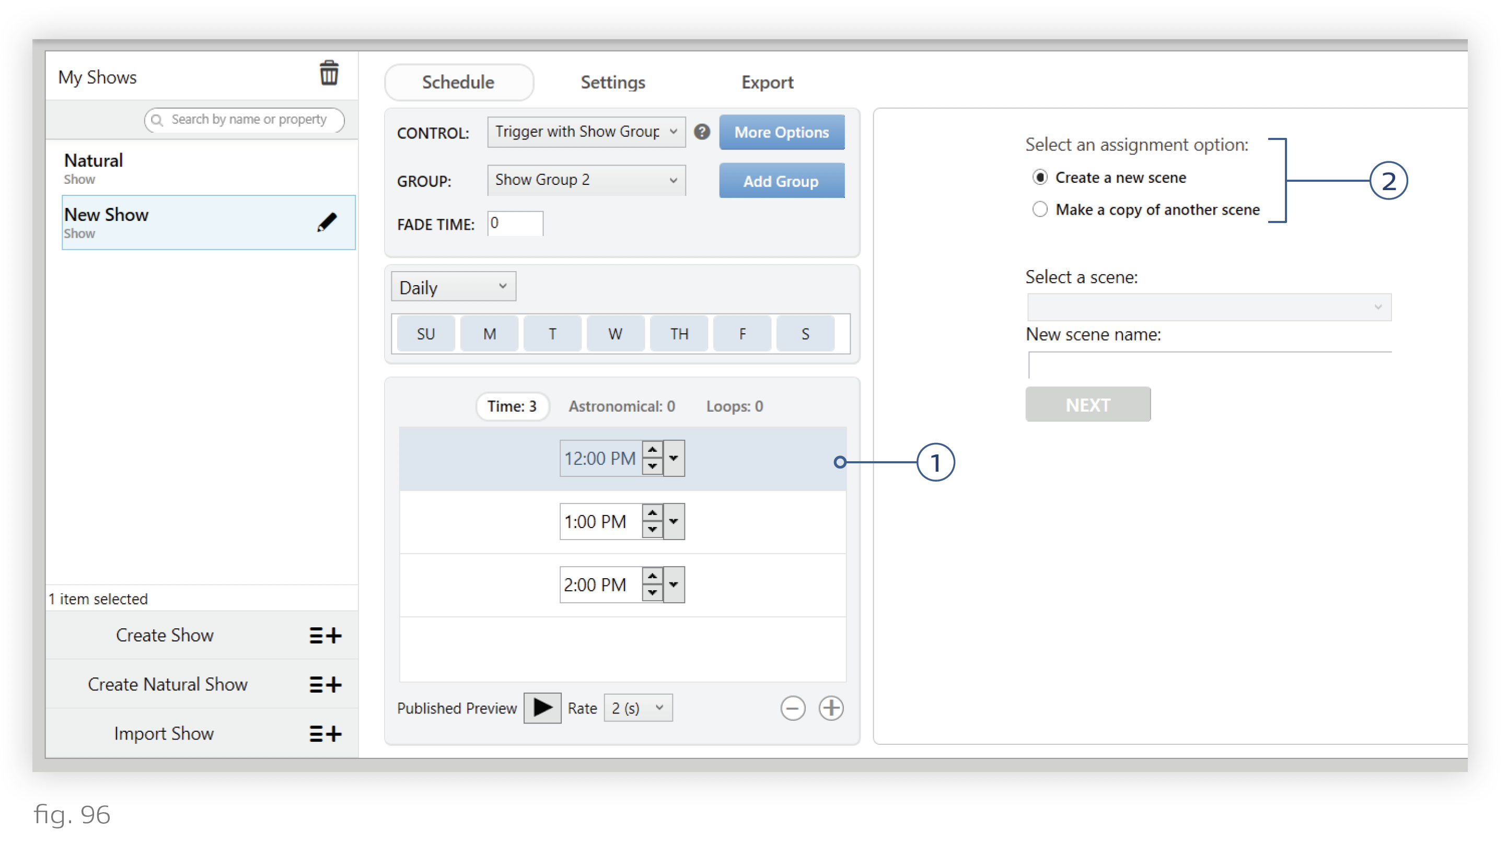Focus the search by name field

244,120
